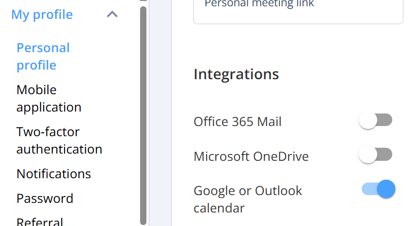Click the Integrations heading
This screenshot has width=416, height=226.
tap(236, 74)
